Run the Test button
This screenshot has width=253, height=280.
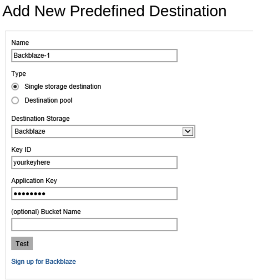point(22,243)
